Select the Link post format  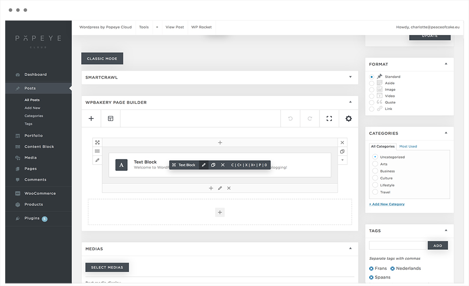[372, 109]
